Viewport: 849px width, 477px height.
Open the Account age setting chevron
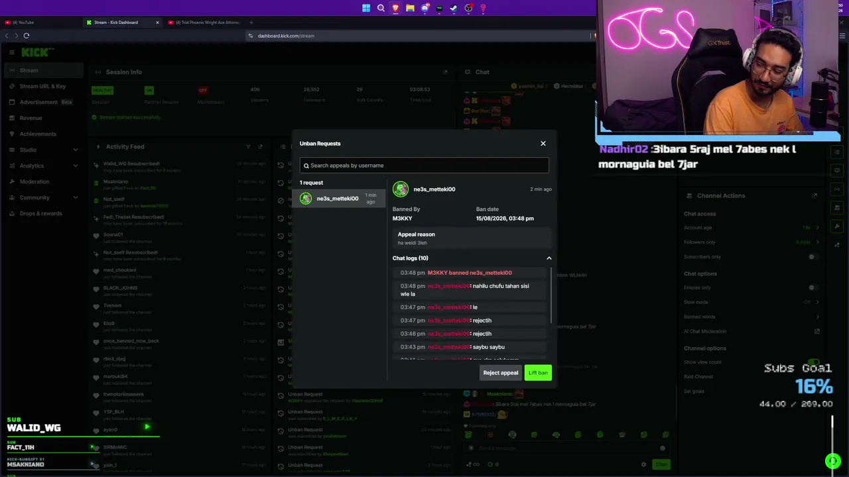[817, 228]
